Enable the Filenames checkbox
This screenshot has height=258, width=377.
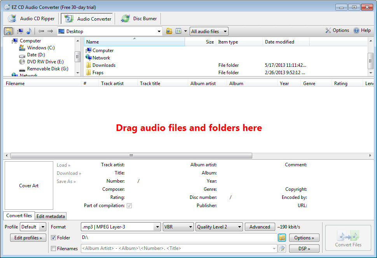53,248
